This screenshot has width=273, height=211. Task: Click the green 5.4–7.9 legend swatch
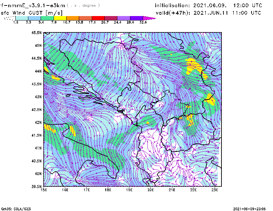(47, 18)
